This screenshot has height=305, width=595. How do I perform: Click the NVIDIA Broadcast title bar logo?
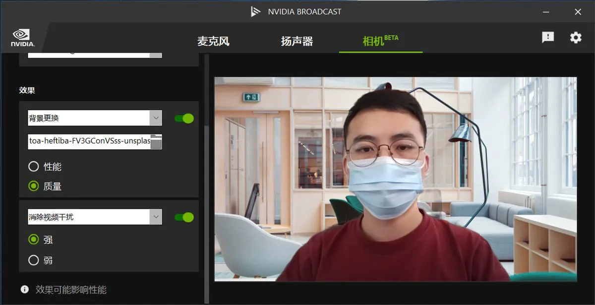tap(255, 11)
